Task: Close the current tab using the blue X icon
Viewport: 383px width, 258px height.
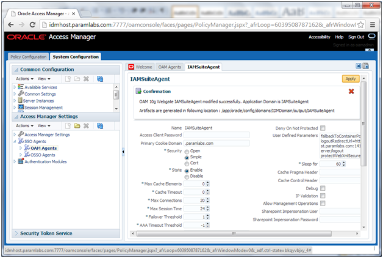Action: [358, 66]
